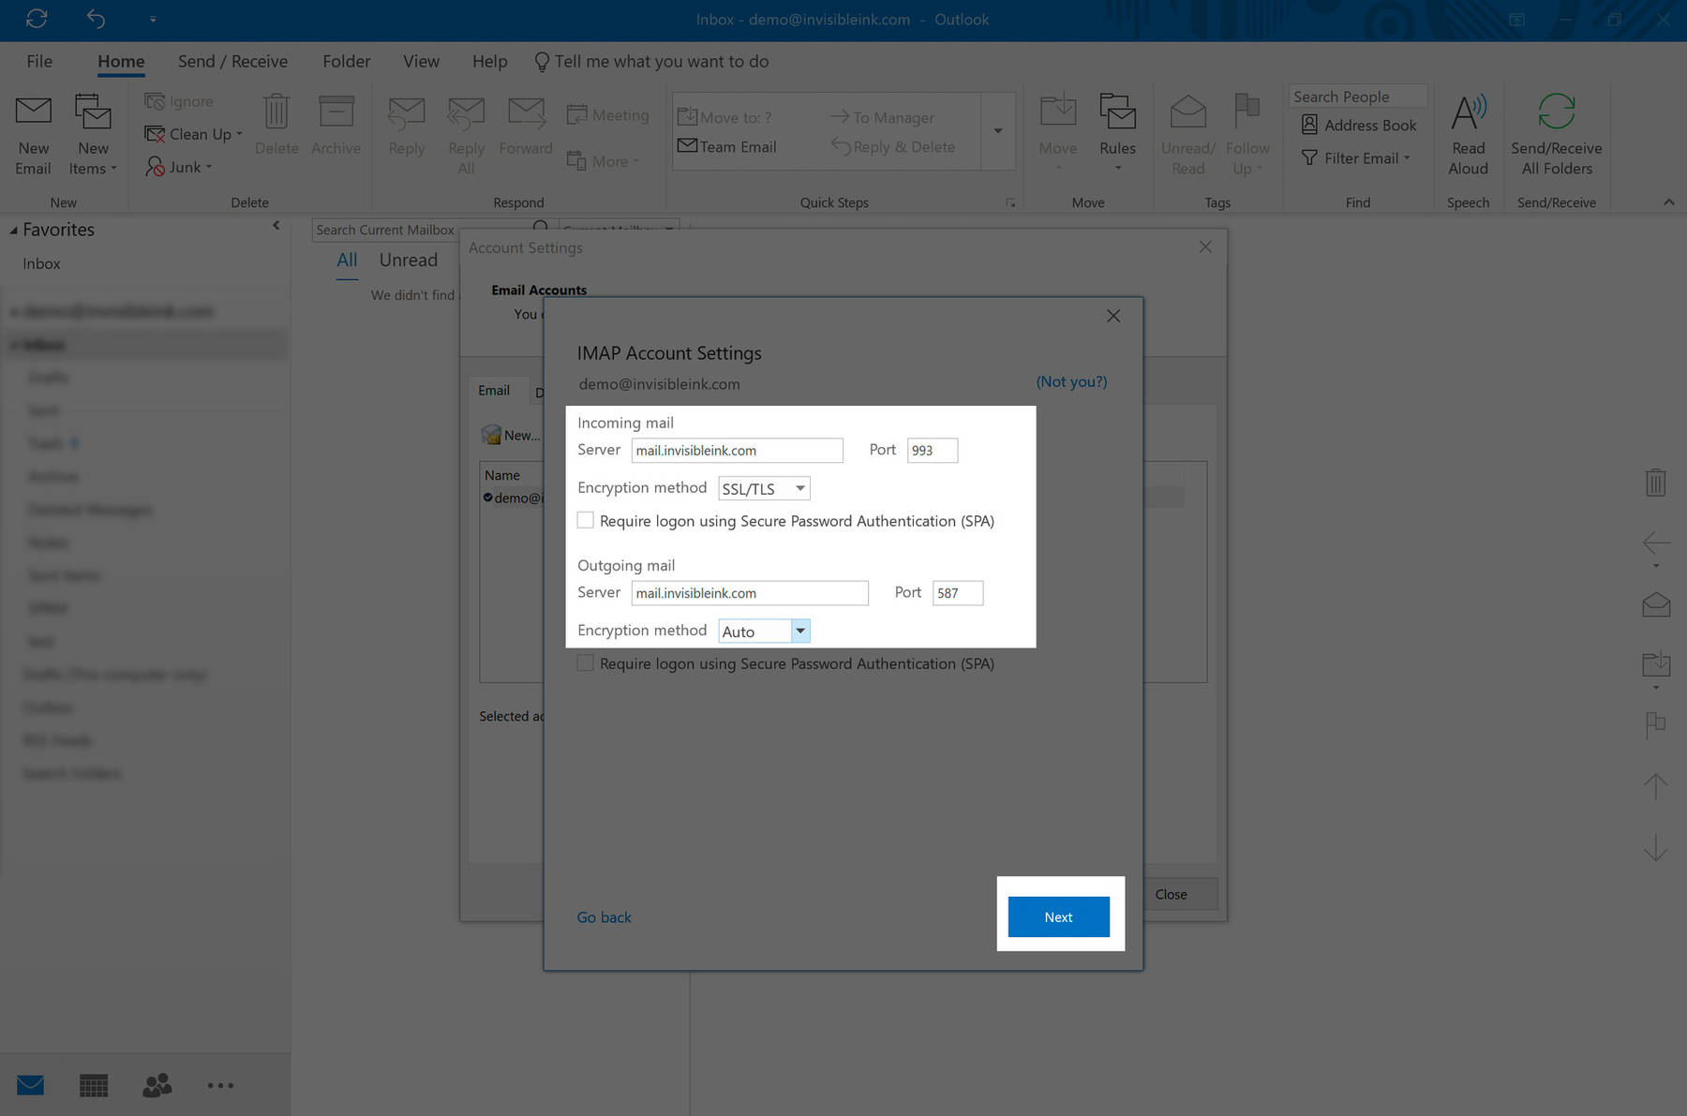Click Tell me what you want to do
1687x1116 pixels.
tap(651, 61)
